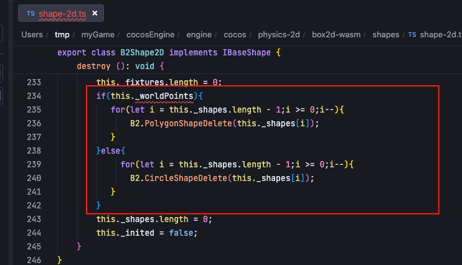462x265 pixels.
Task: Click line number 236
Action: pos(34,123)
